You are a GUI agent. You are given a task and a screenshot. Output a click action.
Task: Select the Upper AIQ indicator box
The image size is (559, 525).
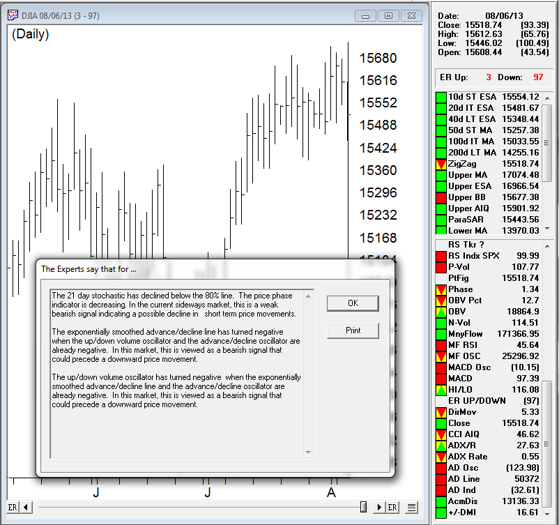click(x=441, y=208)
